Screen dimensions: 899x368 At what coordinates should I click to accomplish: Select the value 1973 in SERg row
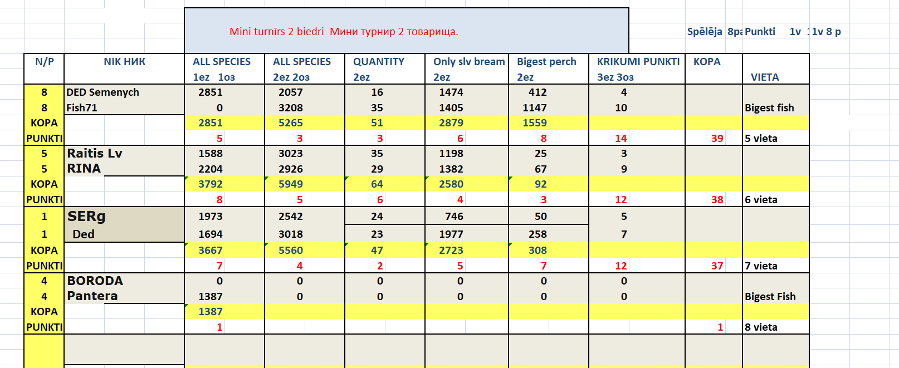(211, 217)
